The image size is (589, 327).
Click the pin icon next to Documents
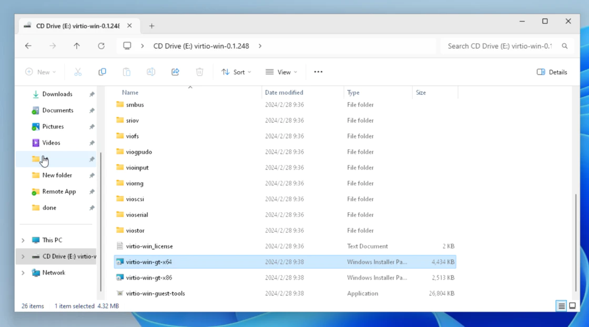click(x=92, y=110)
